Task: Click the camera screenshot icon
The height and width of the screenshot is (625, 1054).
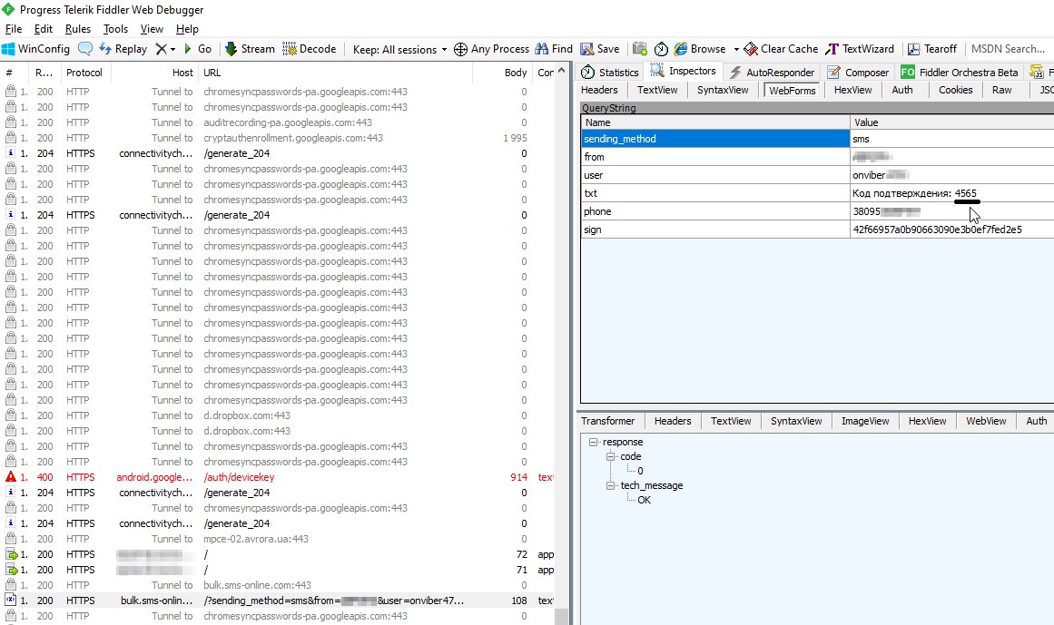Action: 640,49
